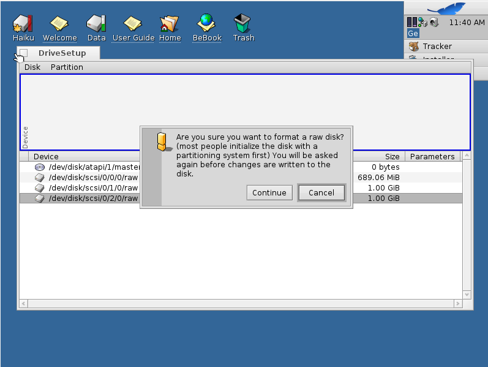Select the /dev/disk/scsi/0/0/0/raw row
This screenshot has height=367, width=488.
93,178
